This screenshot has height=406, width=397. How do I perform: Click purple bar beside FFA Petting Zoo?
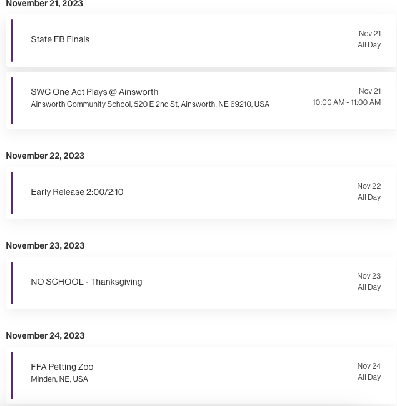(x=12, y=375)
